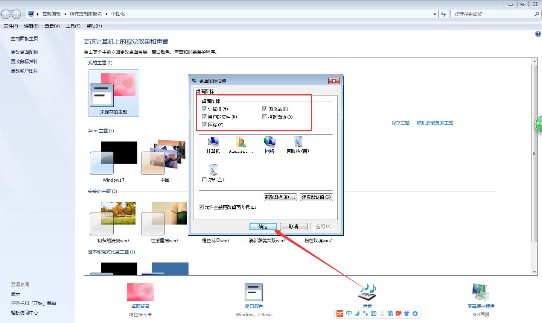The width and height of the screenshot is (542, 323).
Task: Open the 工具(T) menu
Action: [x=73, y=26]
